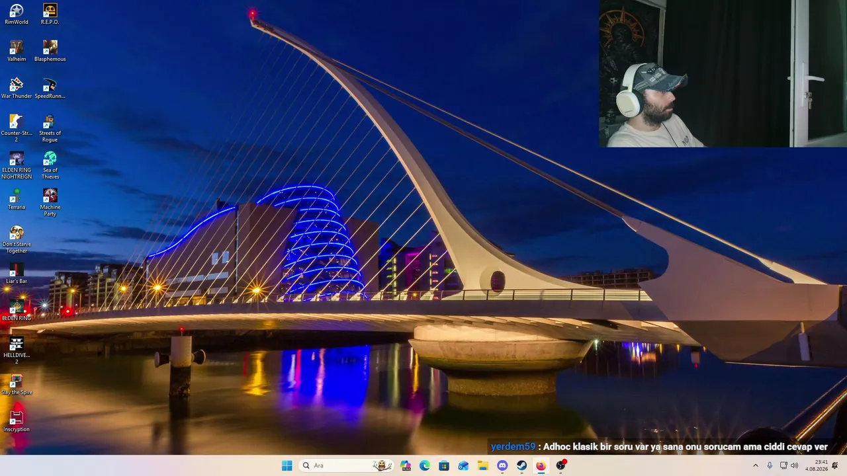Open the Windows Start menu

(x=287, y=465)
